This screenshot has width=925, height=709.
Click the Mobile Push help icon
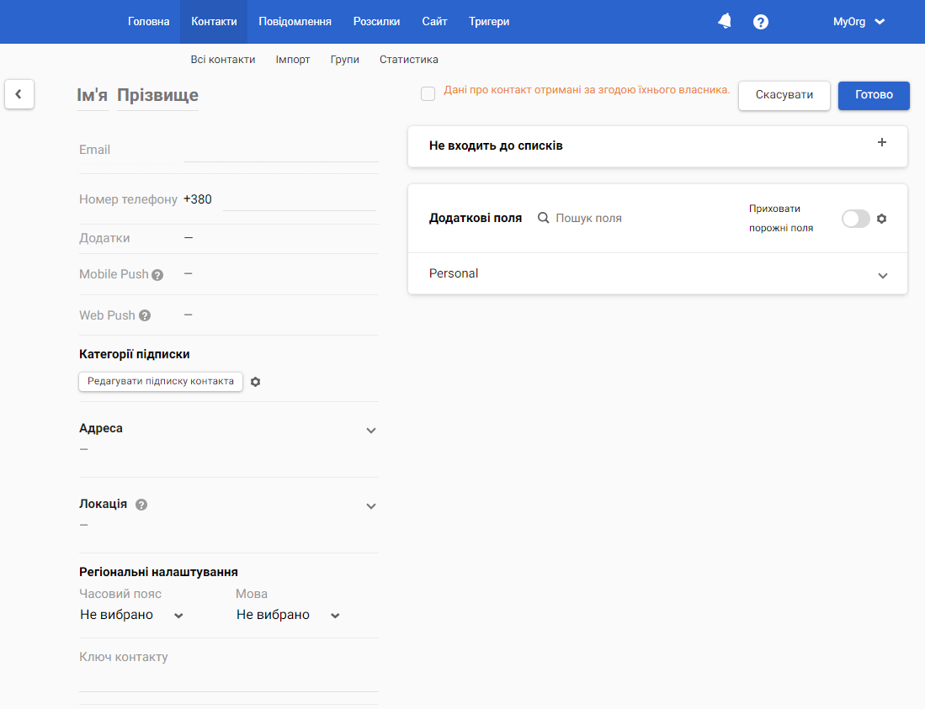point(157,275)
